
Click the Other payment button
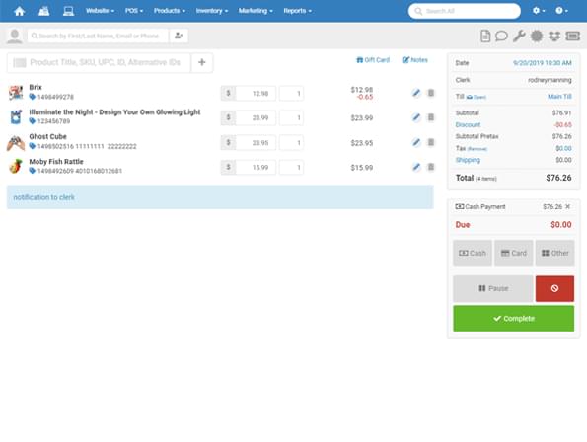point(554,253)
